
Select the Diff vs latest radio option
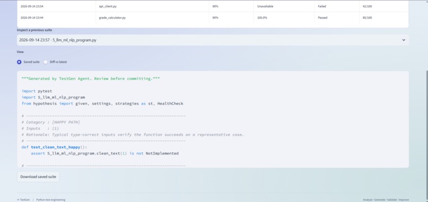[x=46, y=62]
